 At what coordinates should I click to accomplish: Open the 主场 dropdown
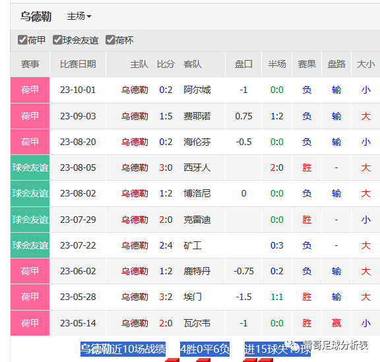click(x=79, y=16)
